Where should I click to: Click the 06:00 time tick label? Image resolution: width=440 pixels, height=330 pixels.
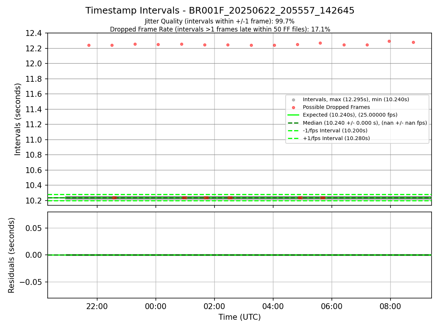tap(332, 306)
